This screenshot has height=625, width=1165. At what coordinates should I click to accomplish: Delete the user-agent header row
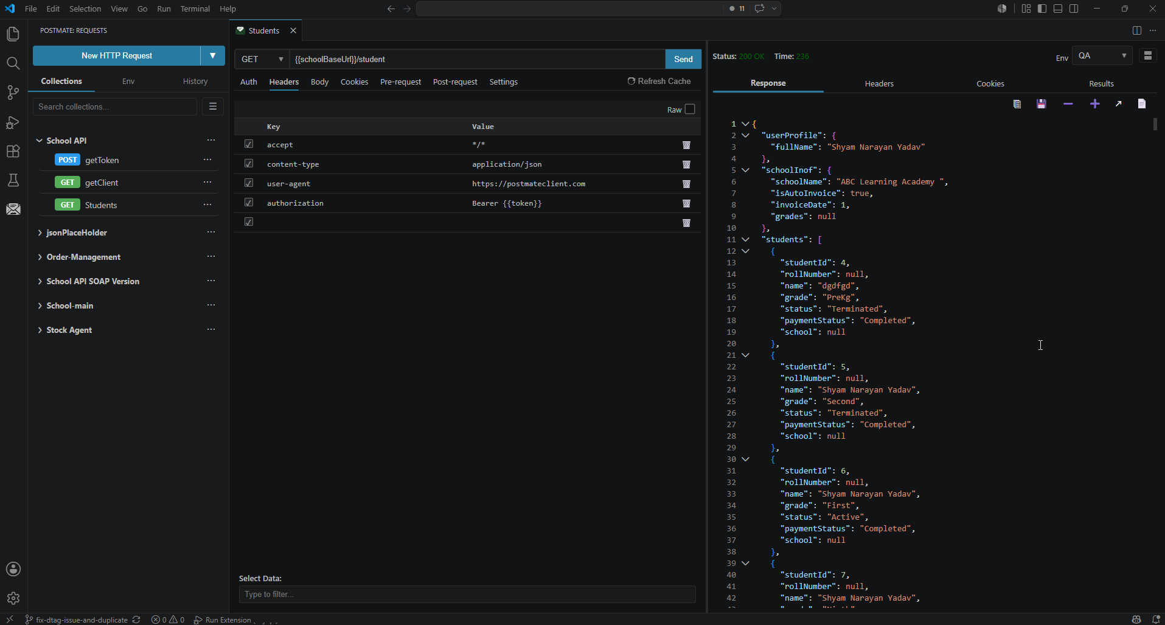tap(686, 184)
